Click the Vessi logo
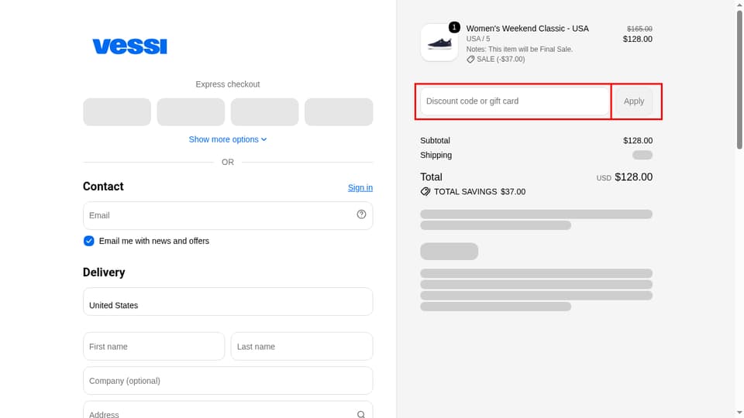Screen dimensions: 744x418 tap(129, 46)
